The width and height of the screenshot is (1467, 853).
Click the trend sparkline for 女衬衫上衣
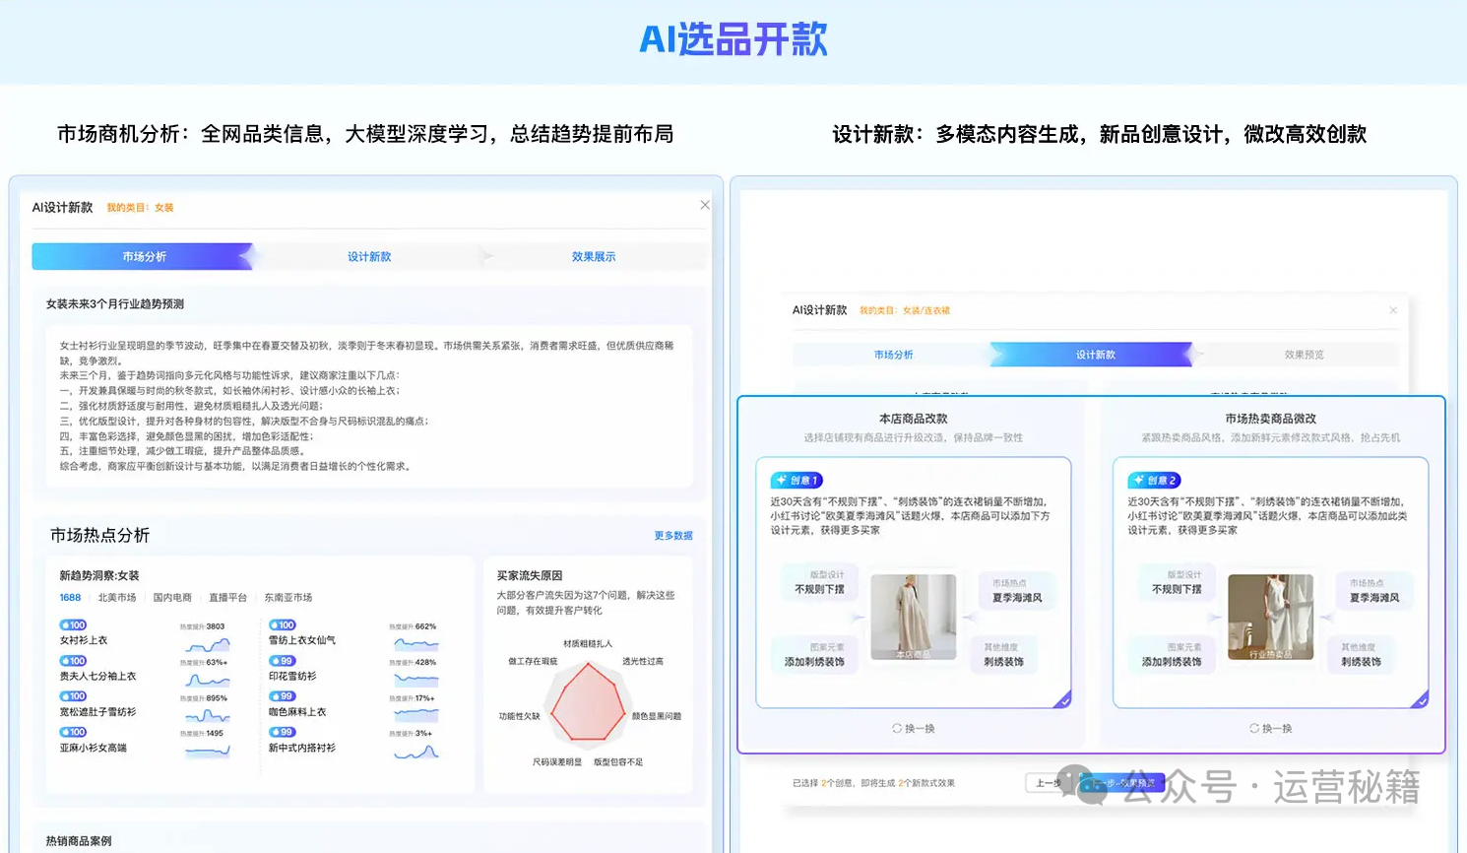pyautogui.click(x=208, y=646)
